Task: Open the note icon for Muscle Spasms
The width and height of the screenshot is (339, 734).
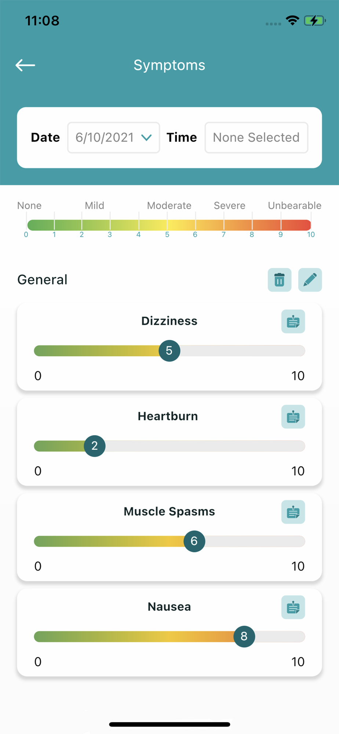Action: click(293, 512)
